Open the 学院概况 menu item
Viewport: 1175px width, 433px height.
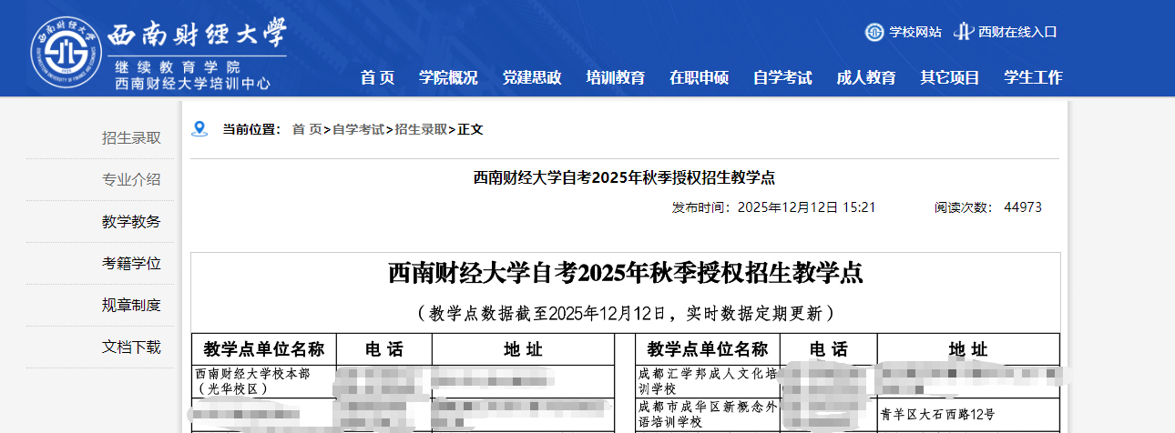coord(448,78)
